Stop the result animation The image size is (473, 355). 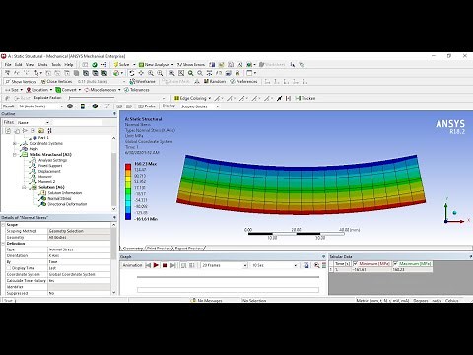click(165, 265)
